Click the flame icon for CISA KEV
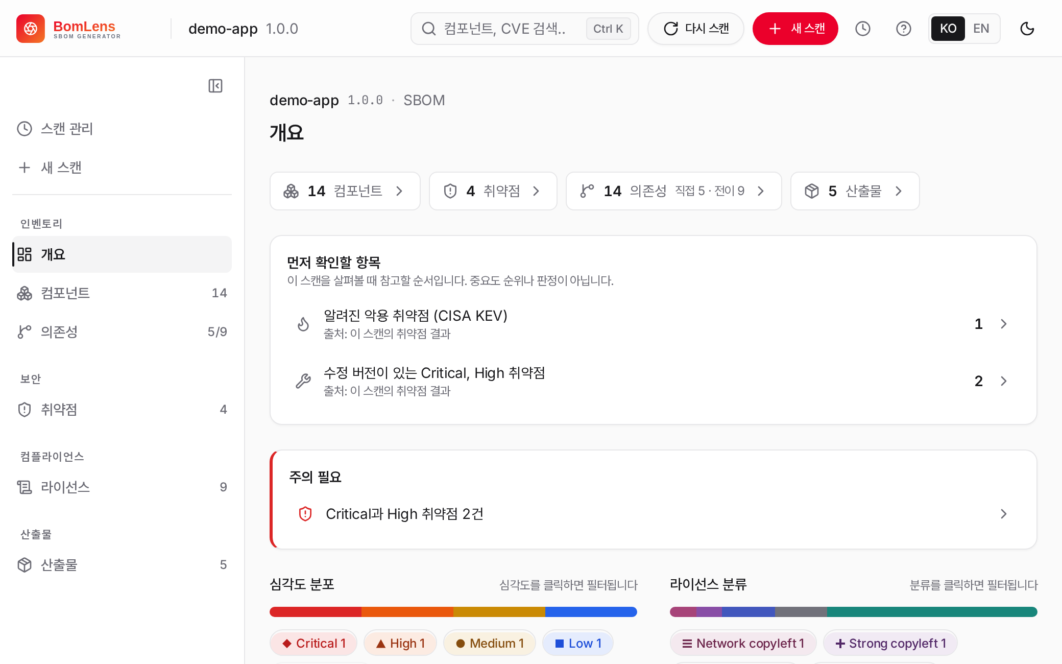 [x=303, y=324]
